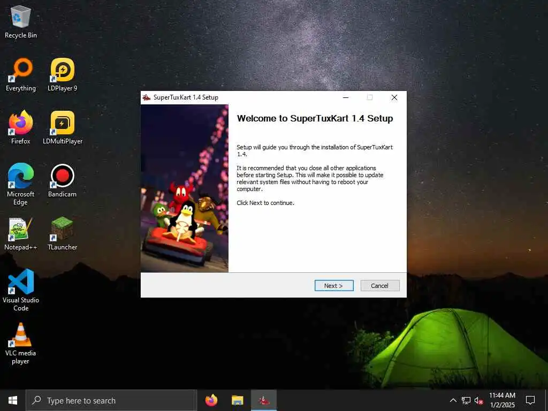Select the Microsoft Edge desktop icon
The height and width of the screenshot is (411, 548).
click(x=21, y=184)
